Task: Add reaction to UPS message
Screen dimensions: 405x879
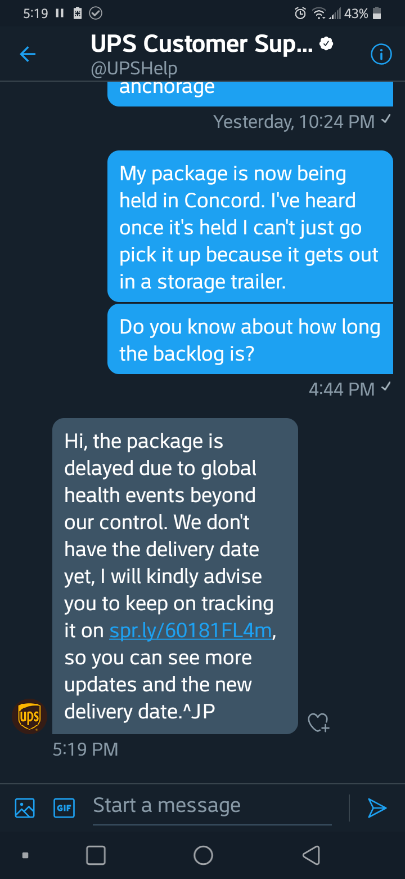Action: point(318,722)
